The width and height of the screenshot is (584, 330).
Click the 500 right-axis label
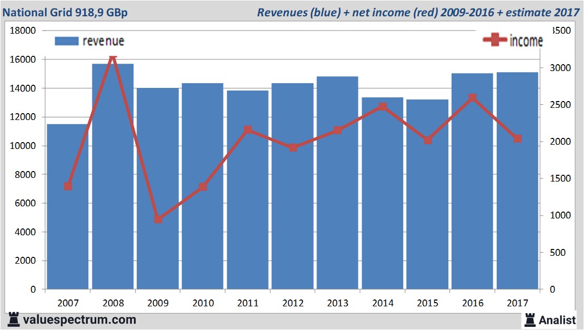[558, 253]
